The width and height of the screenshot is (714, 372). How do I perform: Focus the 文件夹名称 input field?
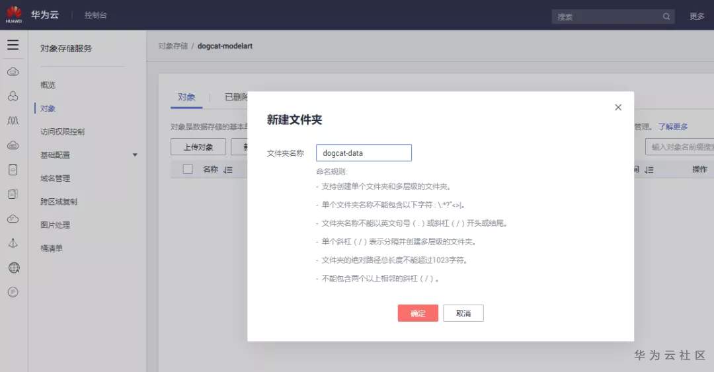coord(364,153)
